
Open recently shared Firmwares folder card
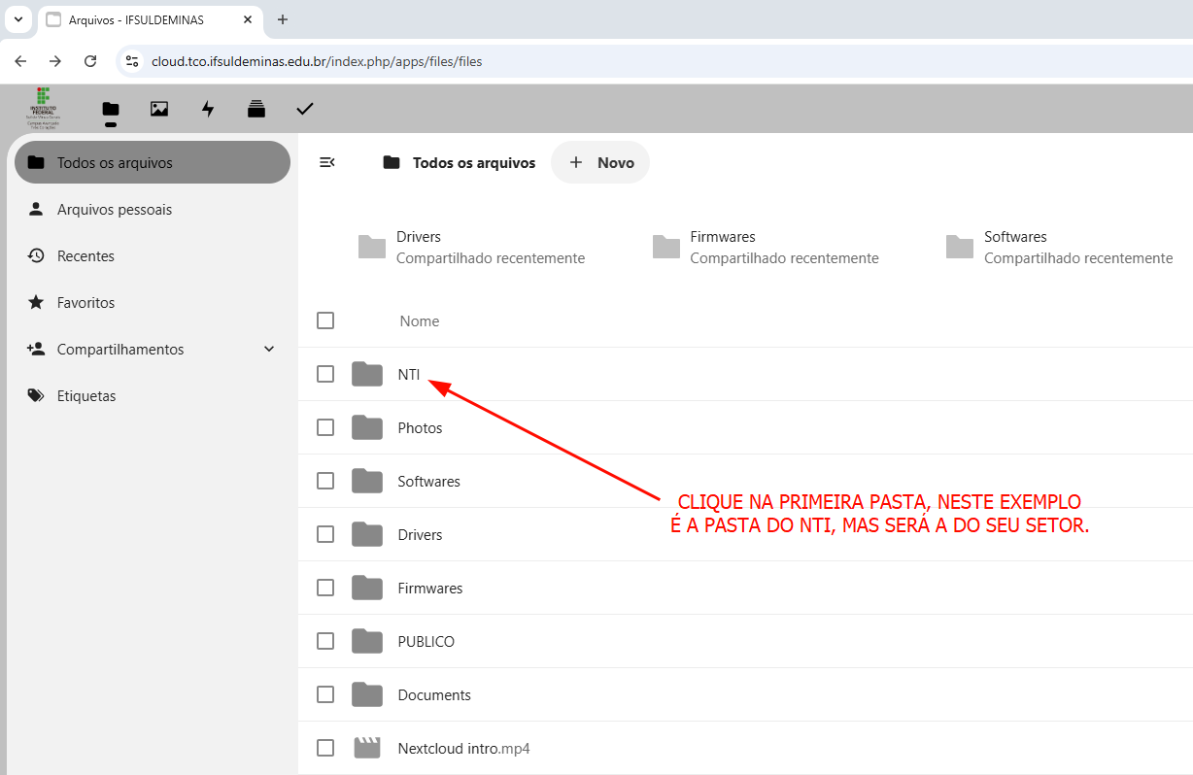pos(767,248)
